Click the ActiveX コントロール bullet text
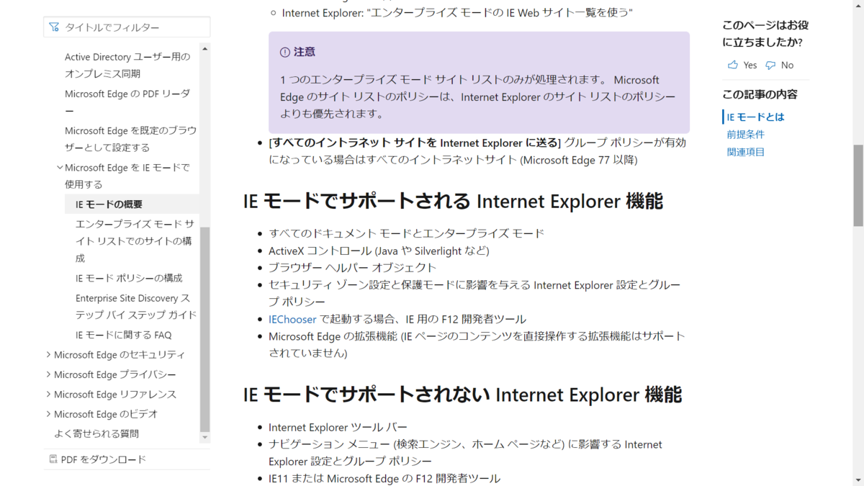 (379, 251)
